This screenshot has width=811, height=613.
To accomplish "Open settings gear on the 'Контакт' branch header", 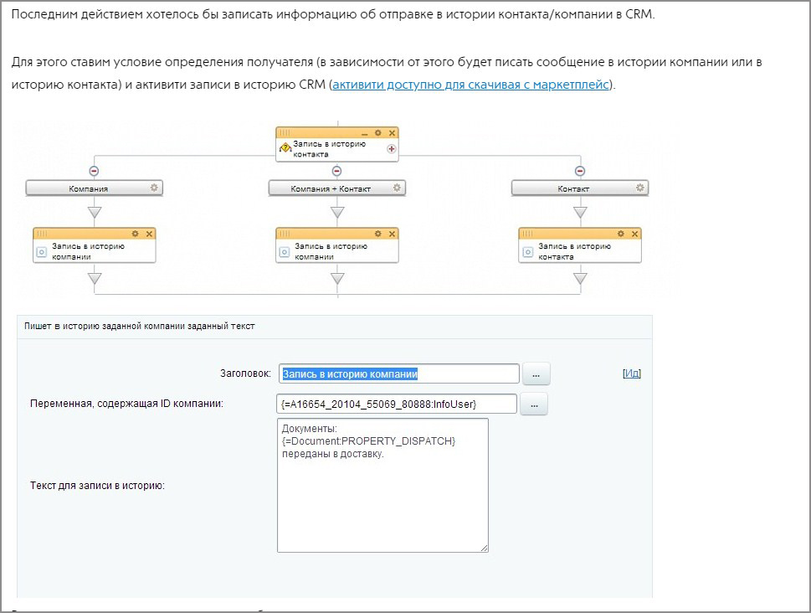I will click(x=639, y=188).
